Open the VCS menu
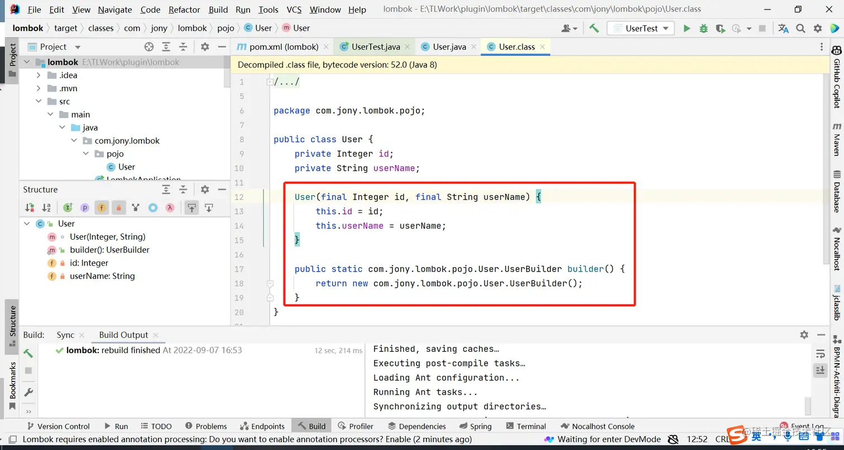The image size is (844, 450). click(x=294, y=9)
